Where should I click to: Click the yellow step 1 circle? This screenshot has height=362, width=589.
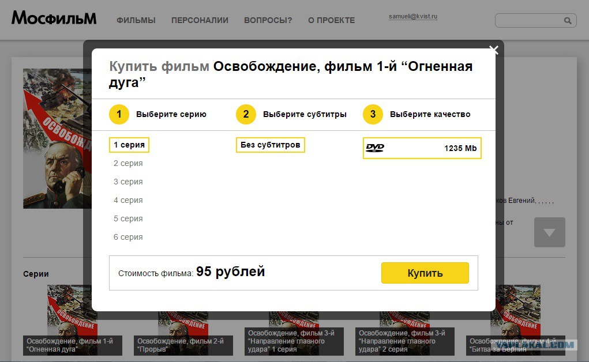coord(119,114)
